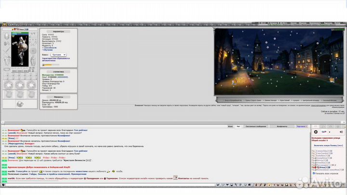Image resolution: width=347 pixels, height=195 pixels.
Task: Switch to the Чат tab
Action: tap(238, 126)
